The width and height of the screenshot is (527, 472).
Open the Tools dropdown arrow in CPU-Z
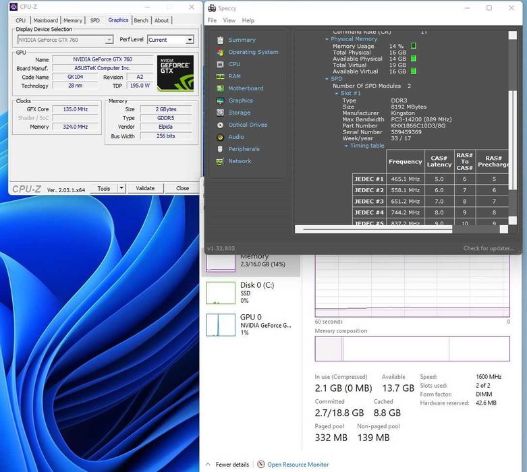click(x=121, y=188)
